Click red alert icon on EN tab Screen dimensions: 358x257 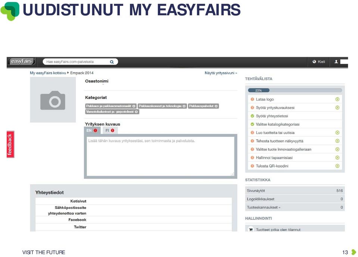tap(96, 131)
